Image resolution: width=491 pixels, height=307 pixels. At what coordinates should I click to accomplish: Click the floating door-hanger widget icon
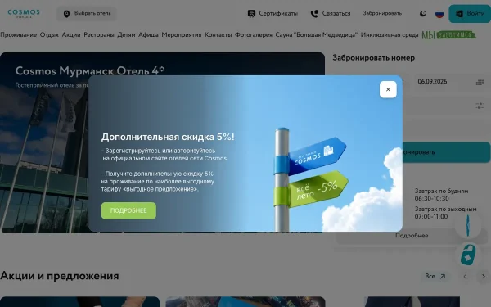[468, 255]
